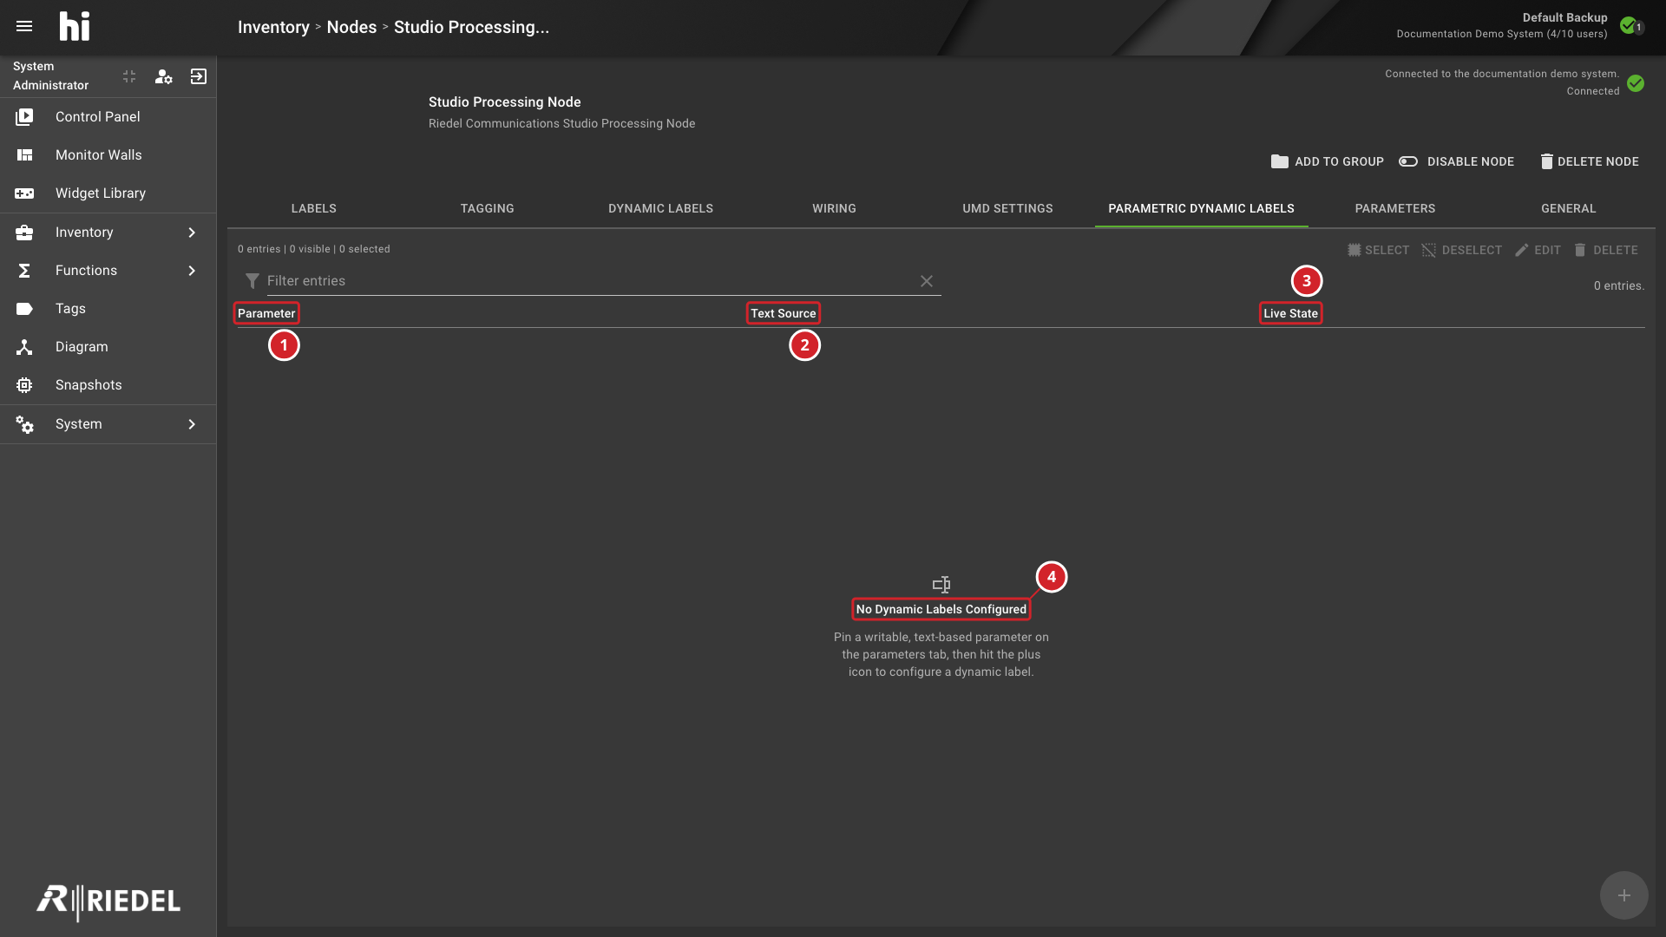1666x937 pixels.
Task: Open the Parameters tab
Action: point(1395,208)
